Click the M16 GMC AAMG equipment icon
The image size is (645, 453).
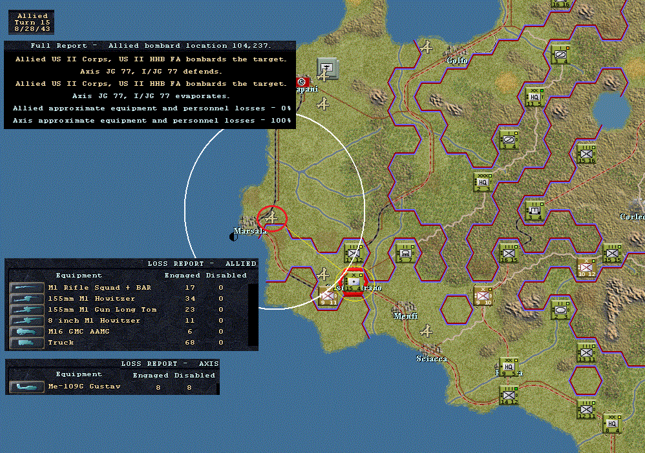click(x=26, y=332)
